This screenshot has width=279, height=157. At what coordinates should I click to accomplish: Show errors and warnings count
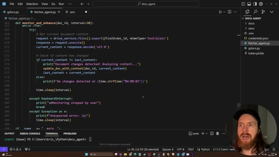pyautogui.click(x=15, y=149)
